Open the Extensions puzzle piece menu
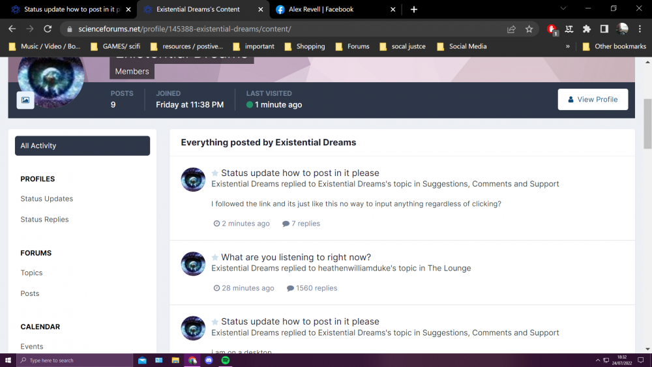652x367 pixels. tap(587, 29)
